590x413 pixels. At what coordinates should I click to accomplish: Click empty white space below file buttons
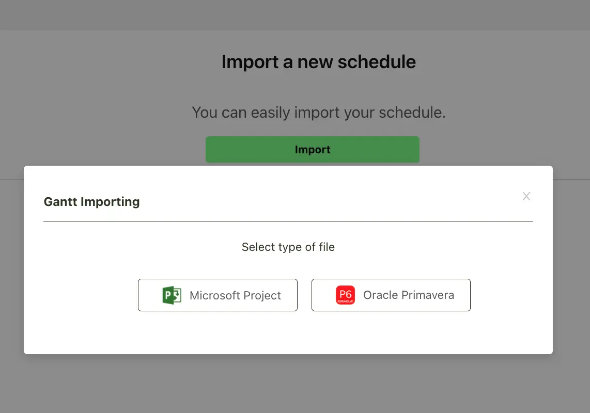(288, 332)
